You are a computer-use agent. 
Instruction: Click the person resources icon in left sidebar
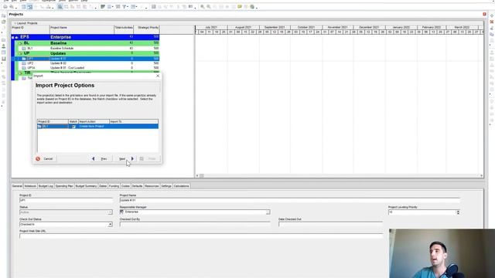coord(3,46)
